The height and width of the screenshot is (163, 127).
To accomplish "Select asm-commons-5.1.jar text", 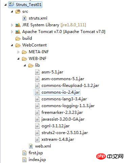I will 63,79.
